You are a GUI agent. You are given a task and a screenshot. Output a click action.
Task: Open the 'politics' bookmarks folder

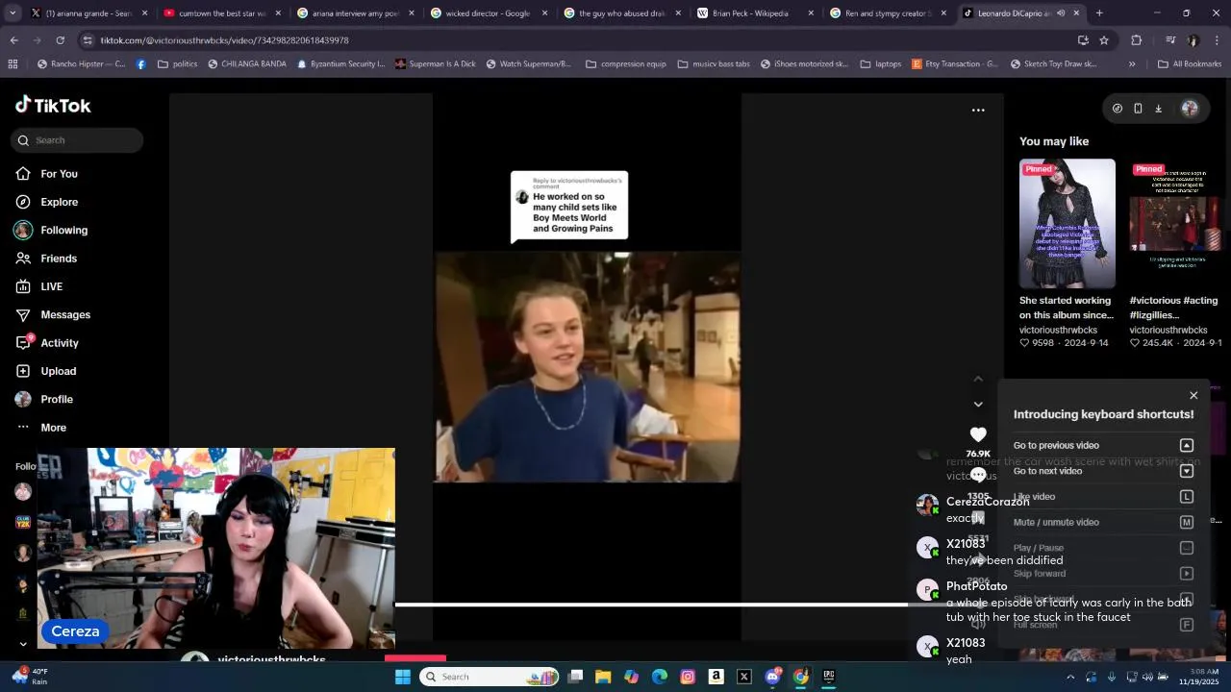177,64
